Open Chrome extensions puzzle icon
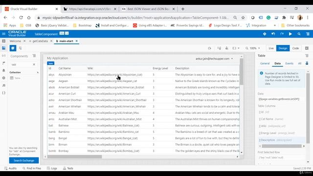The image size is (313, 176). (284, 18)
